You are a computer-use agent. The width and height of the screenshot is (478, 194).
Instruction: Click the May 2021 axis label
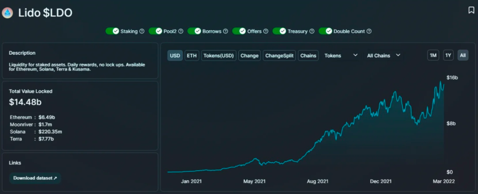click(254, 181)
